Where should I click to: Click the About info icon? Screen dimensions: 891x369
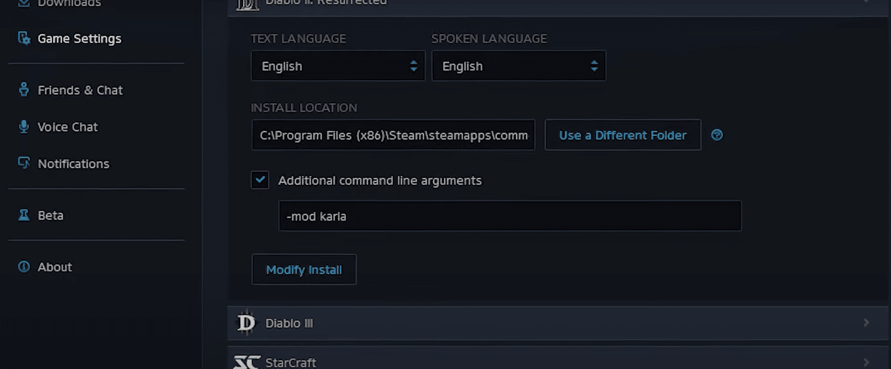pos(24,267)
